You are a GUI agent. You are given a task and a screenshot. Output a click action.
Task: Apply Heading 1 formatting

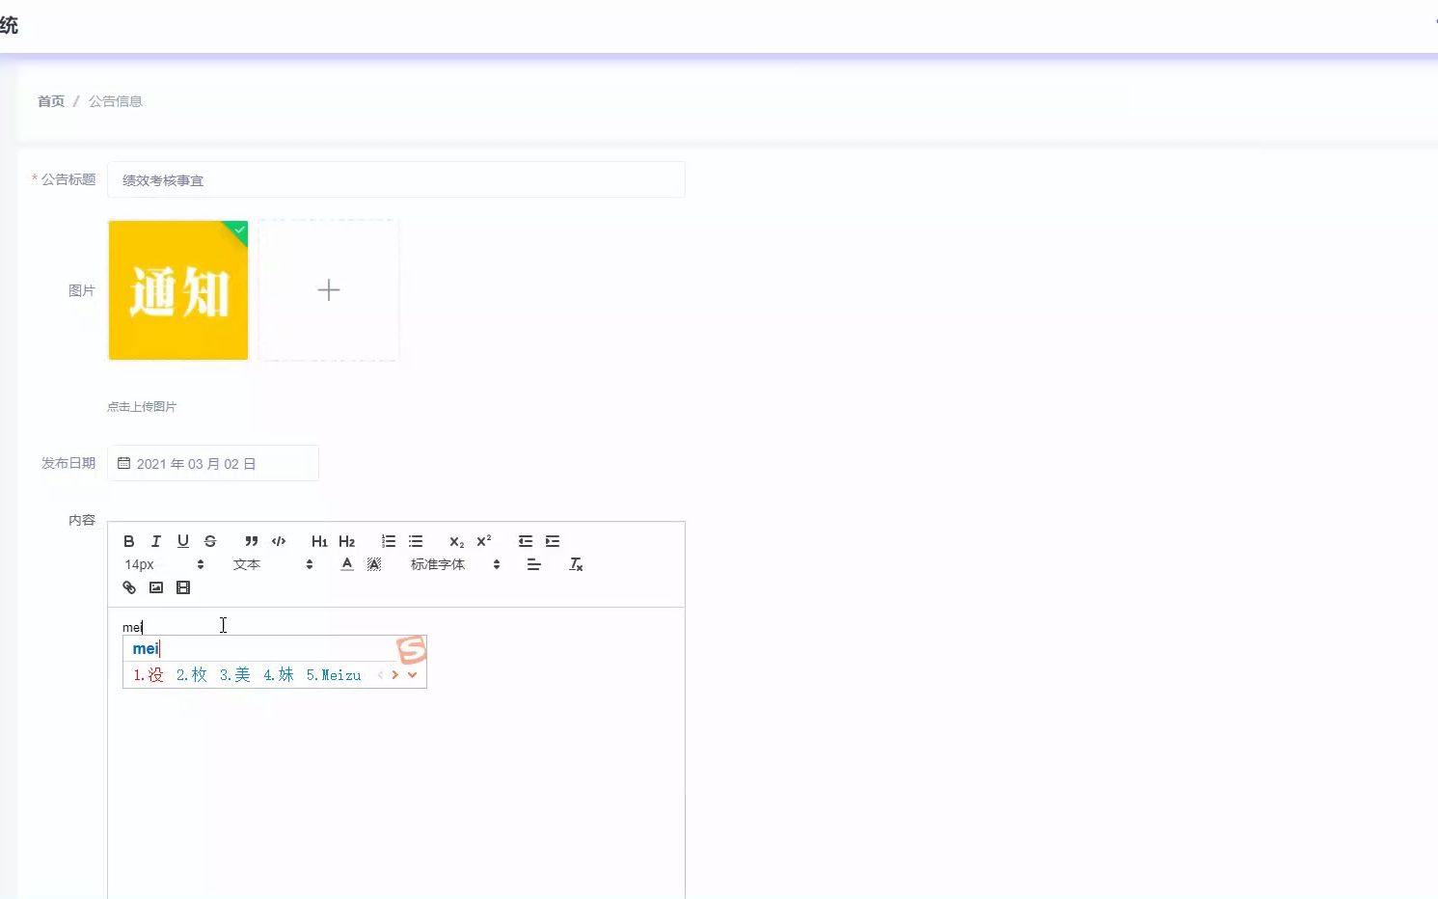tap(318, 541)
